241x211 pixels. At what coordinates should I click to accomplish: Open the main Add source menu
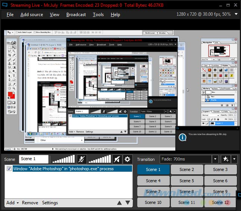tap(32, 15)
